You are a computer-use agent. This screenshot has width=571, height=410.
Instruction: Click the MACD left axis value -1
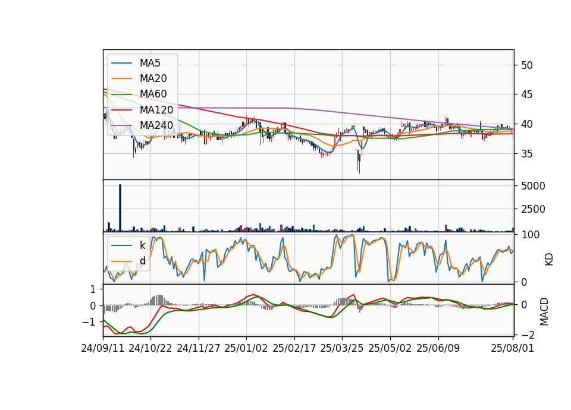point(89,322)
